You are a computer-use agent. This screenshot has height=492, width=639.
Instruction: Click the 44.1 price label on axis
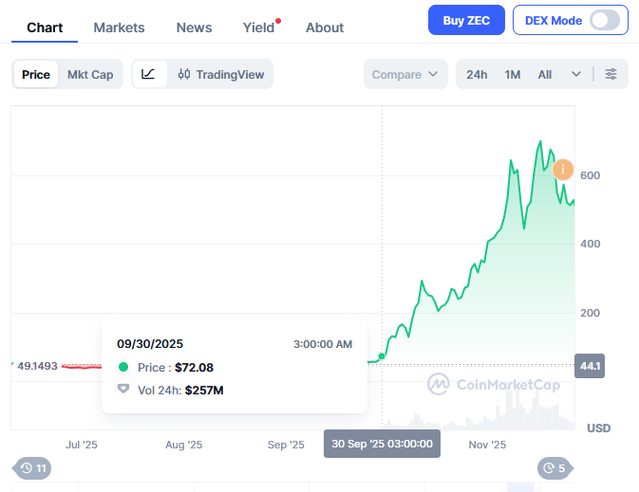(x=590, y=366)
